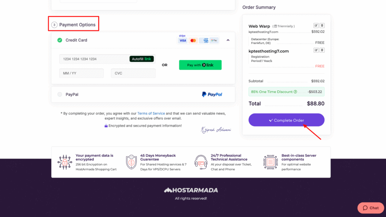Edit the kptesthosting7.com domain registration
Viewport: 386px width, 217px height.
click(316, 50)
